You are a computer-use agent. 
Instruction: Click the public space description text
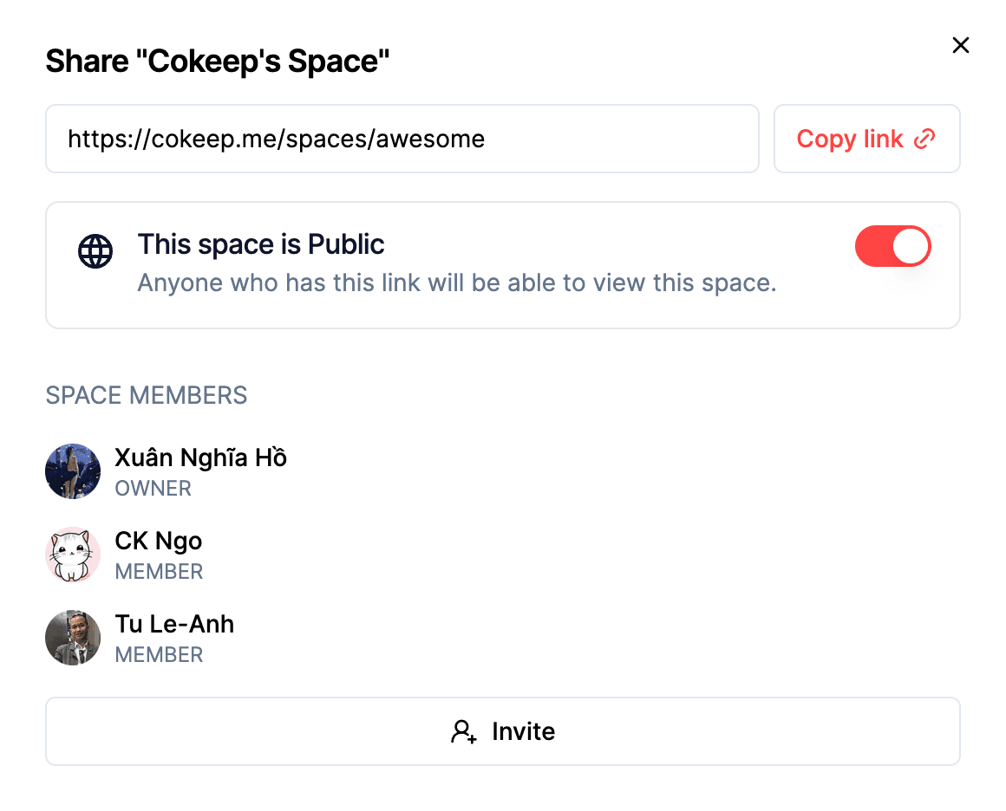click(457, 283)
